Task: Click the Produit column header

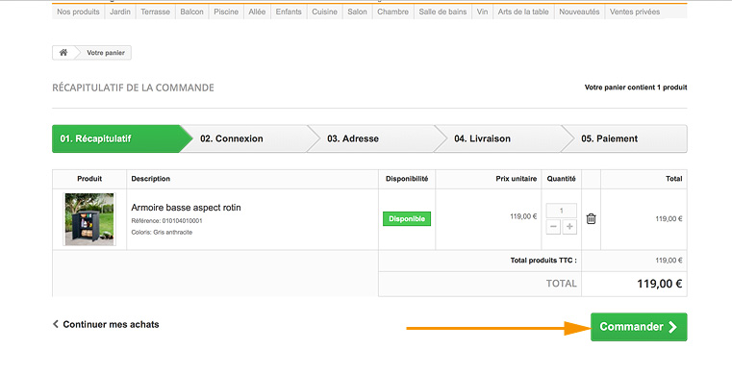Action: 89,179
